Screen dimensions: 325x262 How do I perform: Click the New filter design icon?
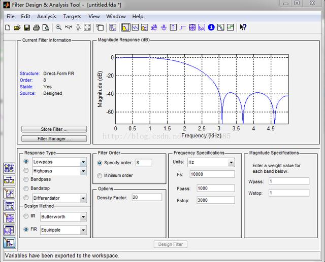8,27
